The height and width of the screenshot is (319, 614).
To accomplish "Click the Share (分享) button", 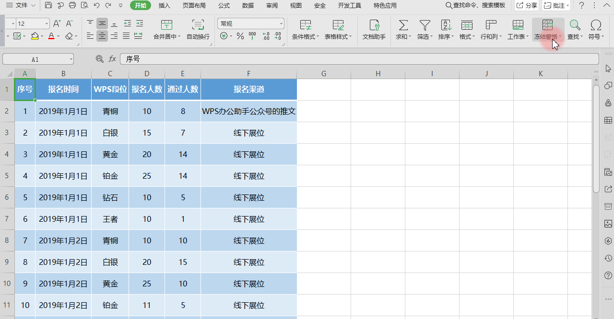I will point(527,6).
